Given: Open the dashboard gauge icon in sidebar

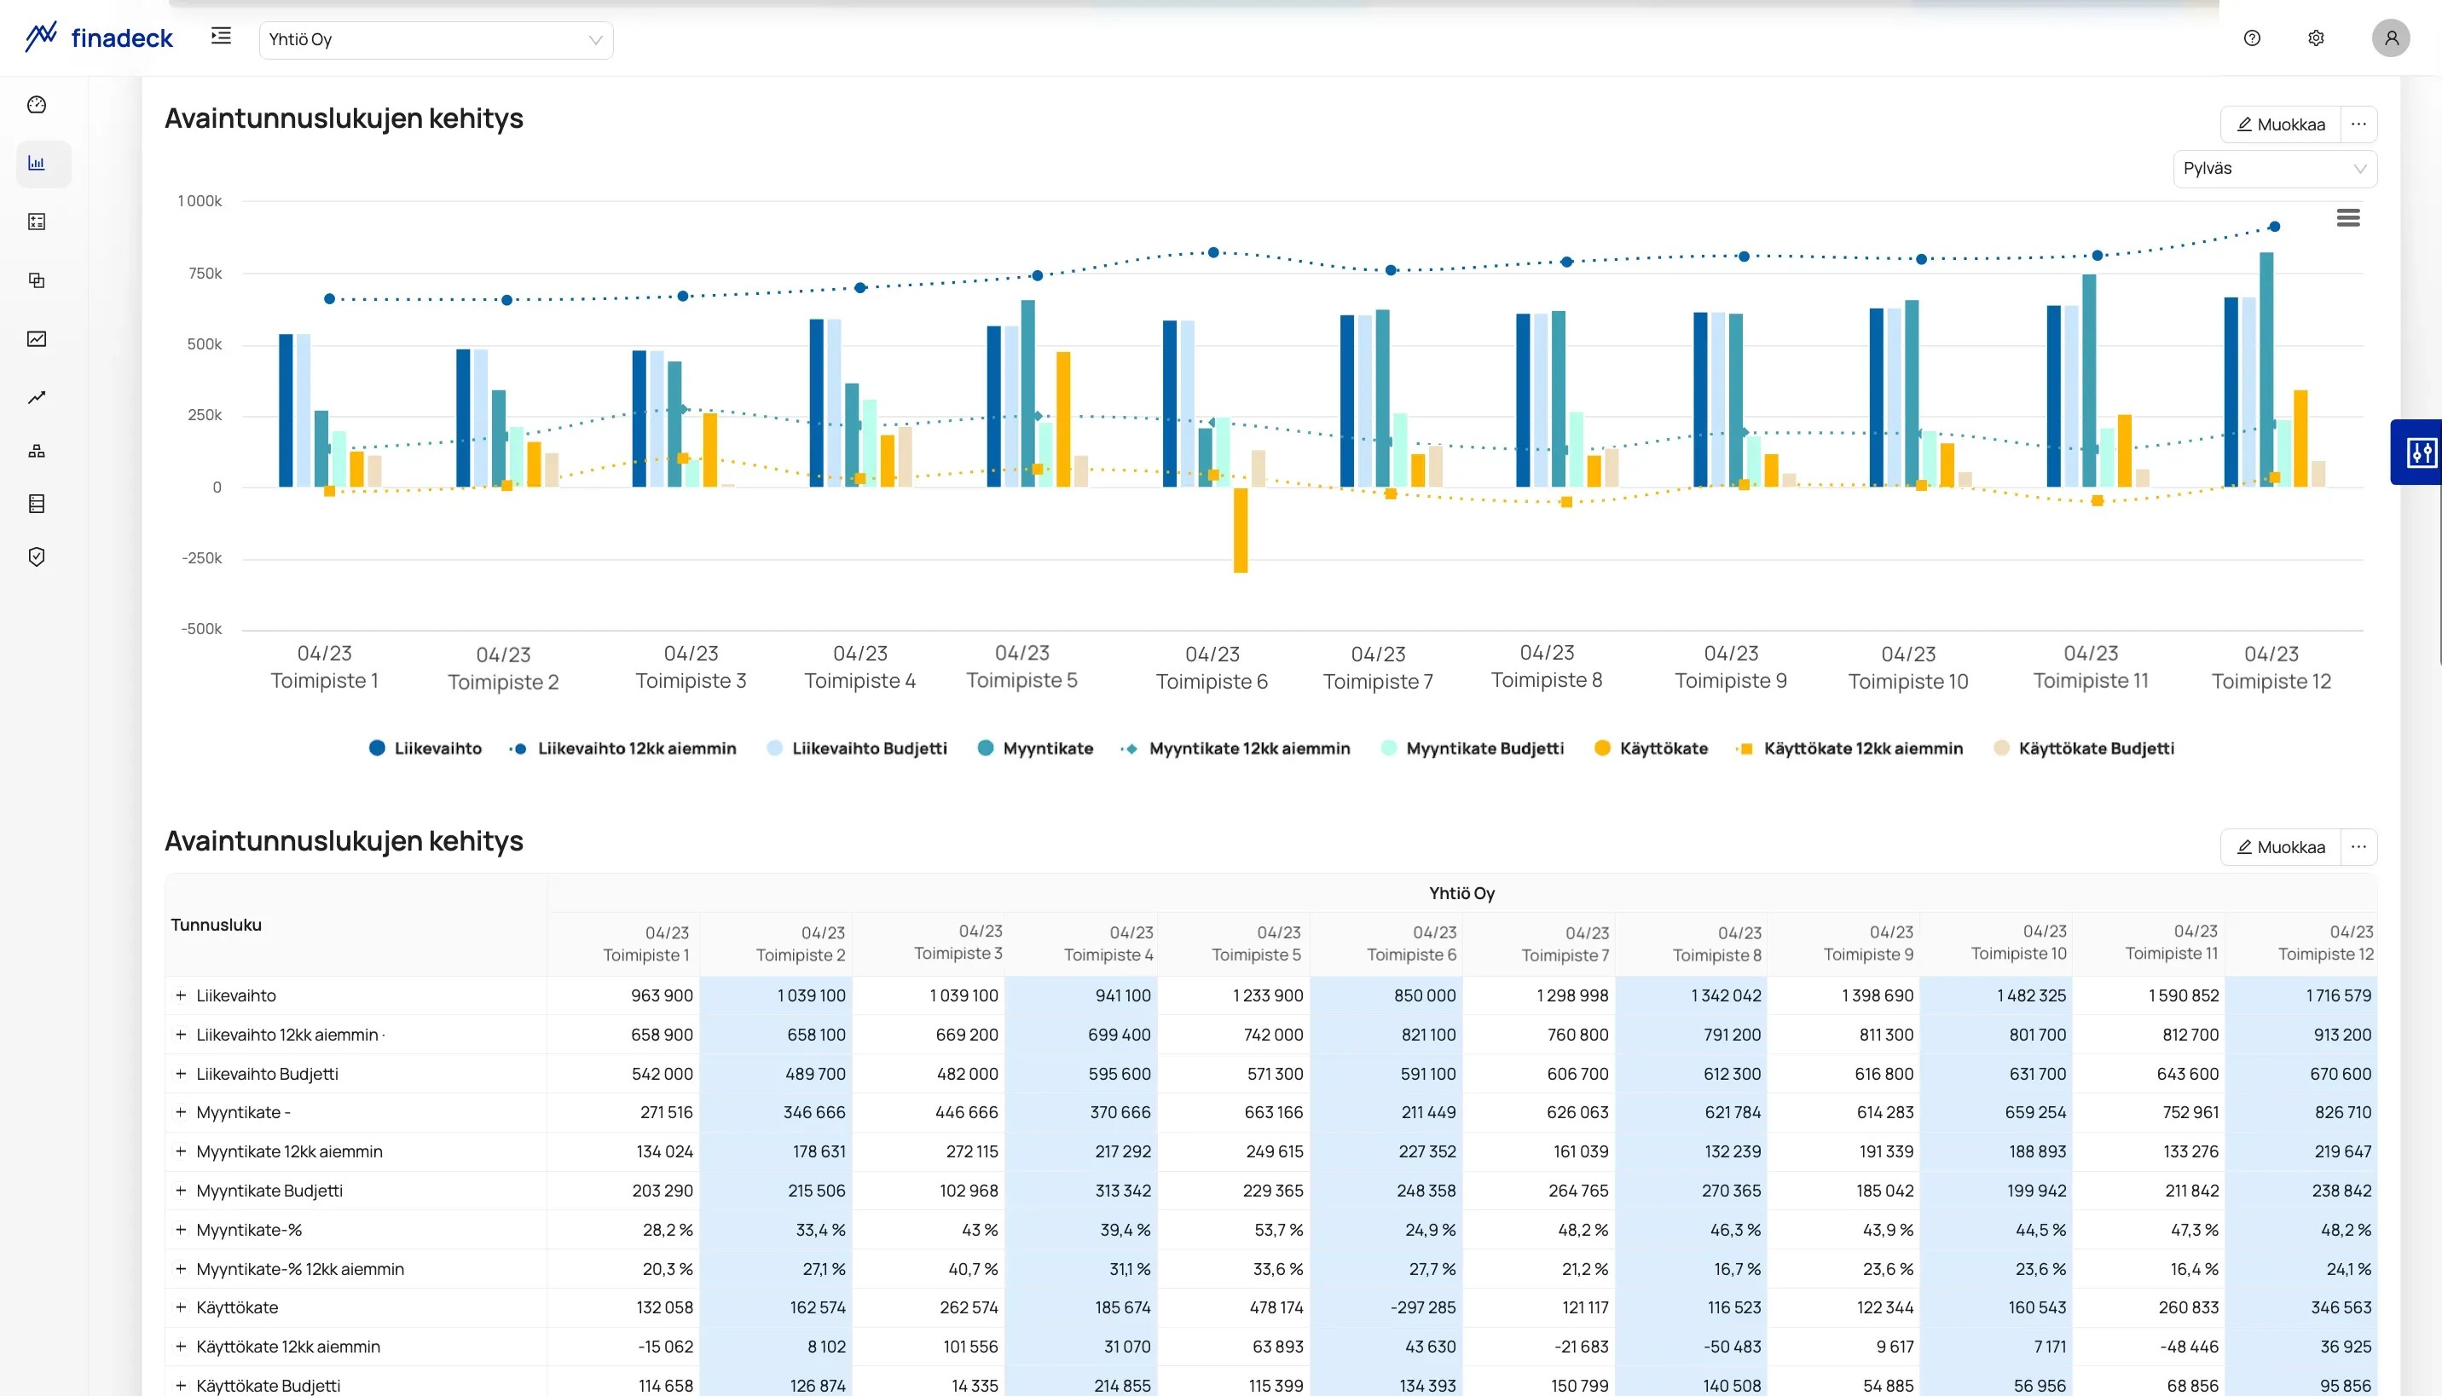Looking at the screenshot, I should [x=37, y=105].
